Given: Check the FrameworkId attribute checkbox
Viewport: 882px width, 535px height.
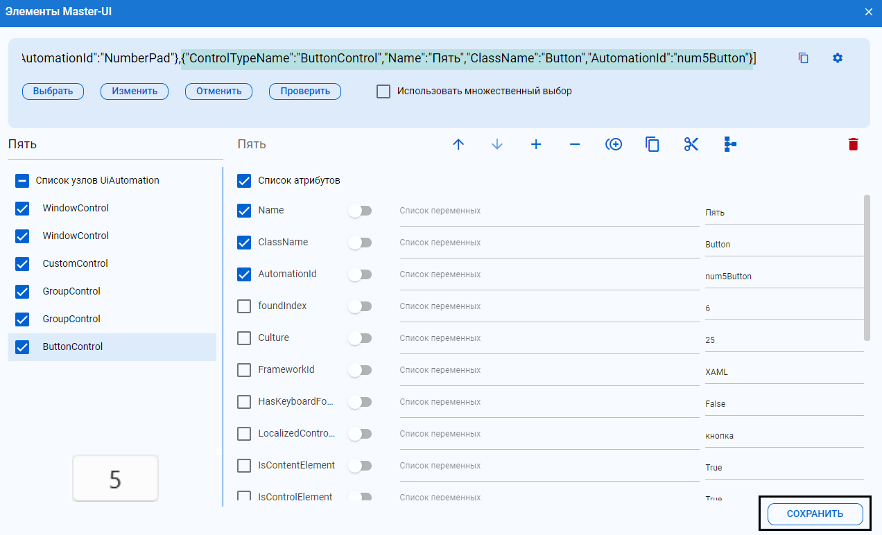Looking at the screenshot, I should (244, 370).
